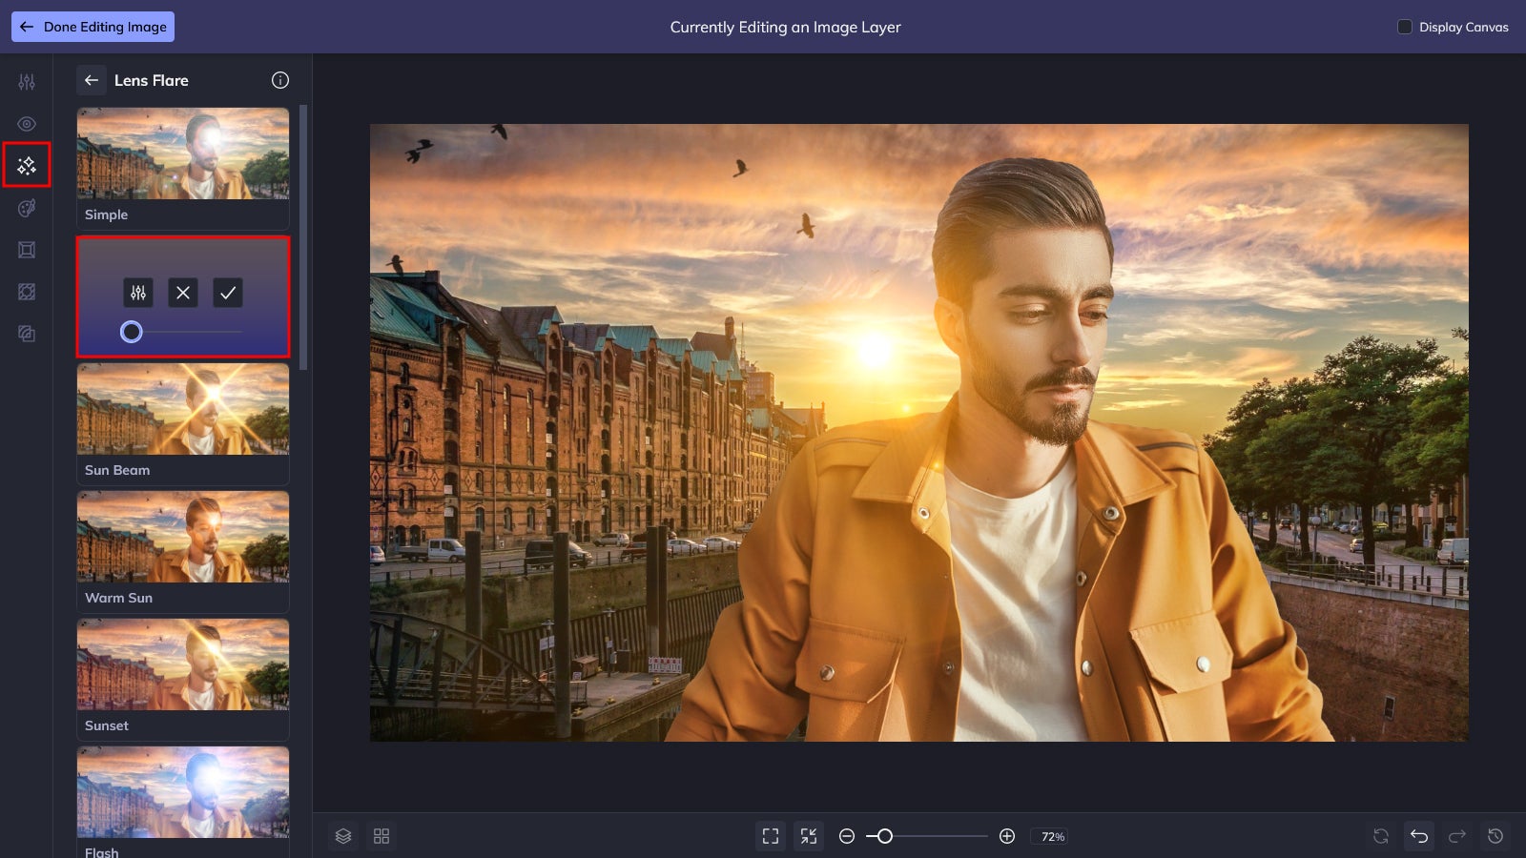Go back from Lens Flare panel
The height and width of the screenshot is (858, 1526).
pos(92,80)
